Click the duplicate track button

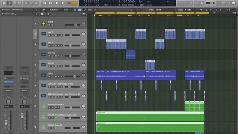42,14
